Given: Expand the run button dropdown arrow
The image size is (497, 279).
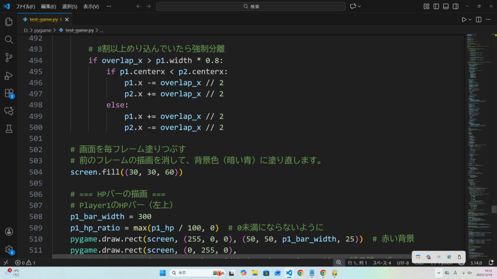Looking at the screenshot, I should [470, 19].
